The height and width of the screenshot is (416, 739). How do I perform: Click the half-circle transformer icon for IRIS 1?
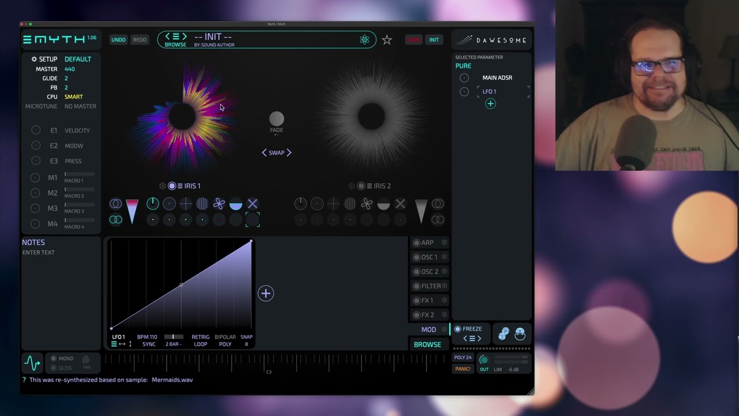pos(236,203)
